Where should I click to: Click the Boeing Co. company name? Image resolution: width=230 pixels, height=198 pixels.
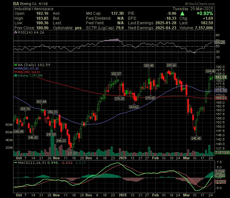[29, 4]
